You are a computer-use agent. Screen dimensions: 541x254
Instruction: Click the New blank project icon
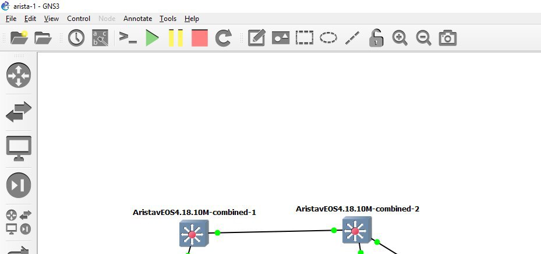click(19, 38)
